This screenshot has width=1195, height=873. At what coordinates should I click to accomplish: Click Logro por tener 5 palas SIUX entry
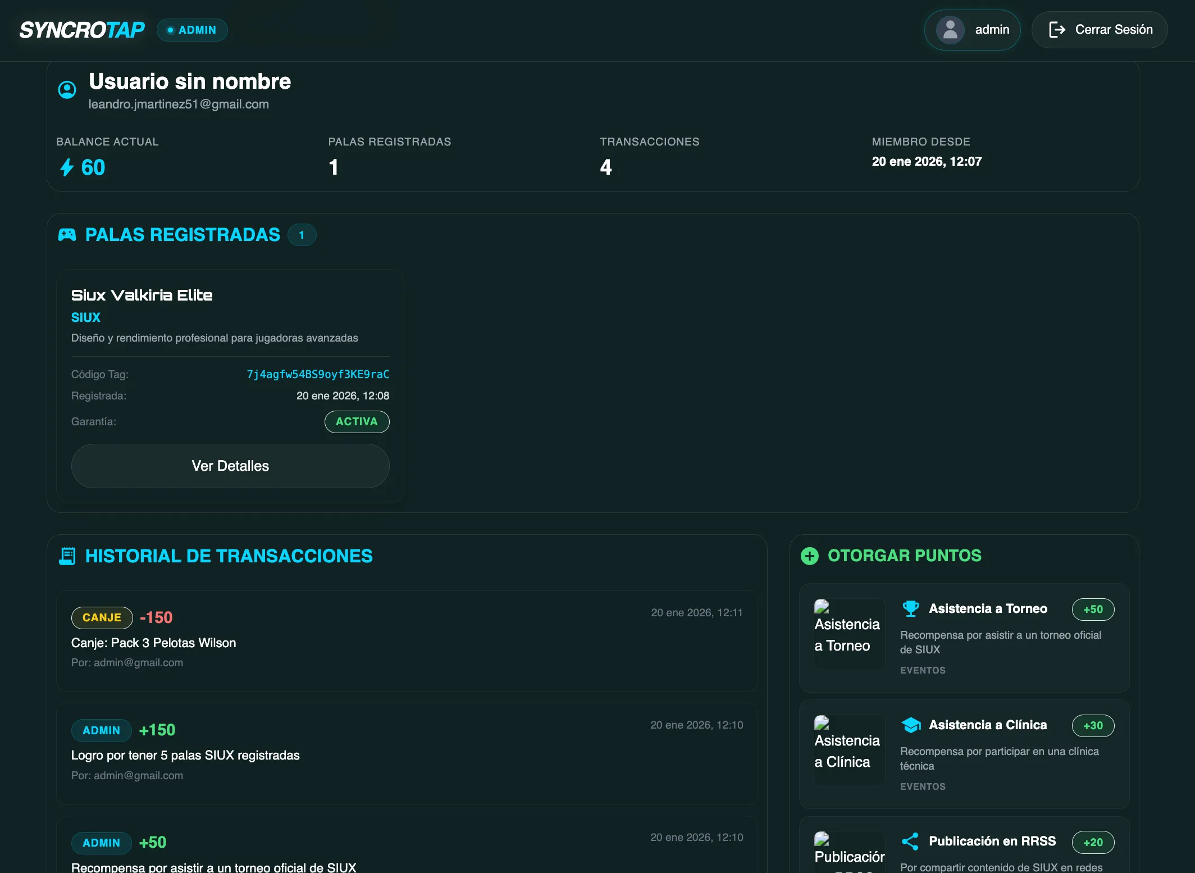tap(185, 755)
